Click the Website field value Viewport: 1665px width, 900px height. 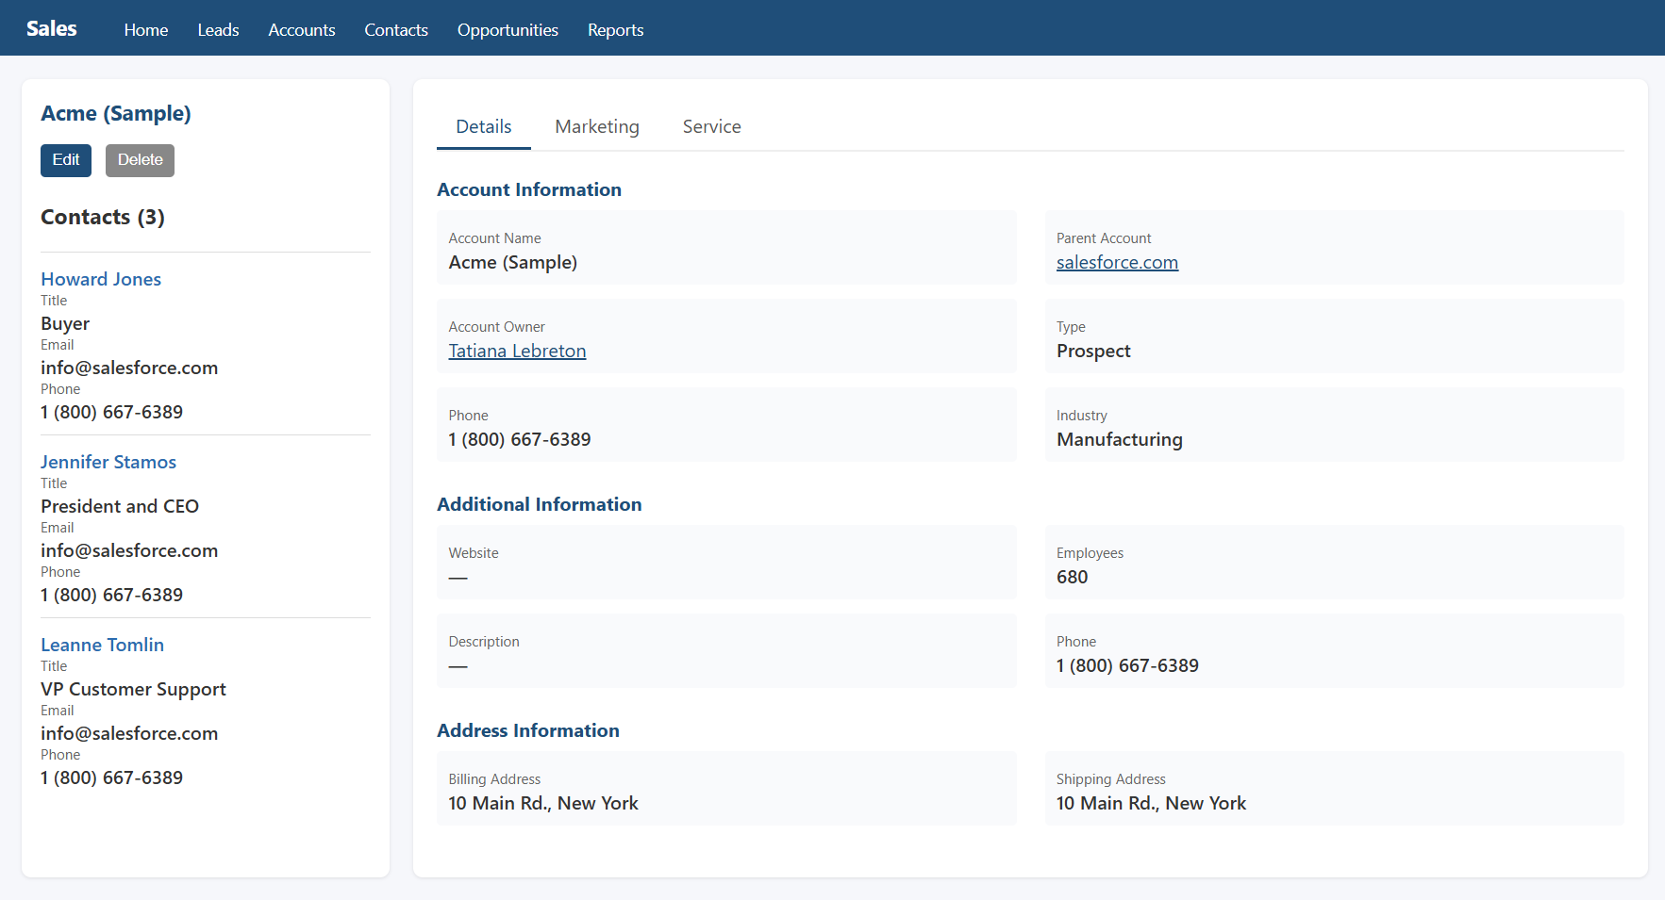tap(458, 577)
